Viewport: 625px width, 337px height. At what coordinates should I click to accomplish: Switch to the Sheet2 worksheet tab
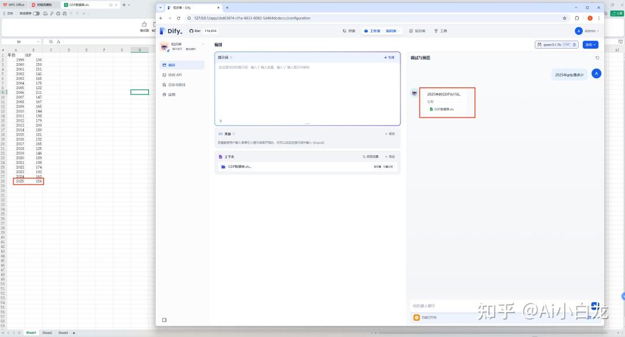coord(47,333)
